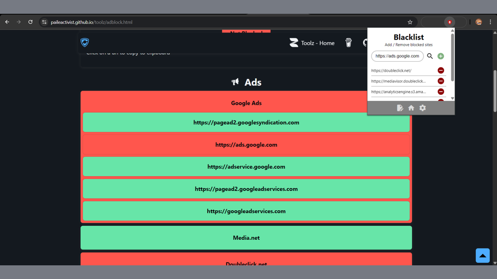497x279 pixels.
Task: Click the Blacklist popup title
Action: coord(409,37)
